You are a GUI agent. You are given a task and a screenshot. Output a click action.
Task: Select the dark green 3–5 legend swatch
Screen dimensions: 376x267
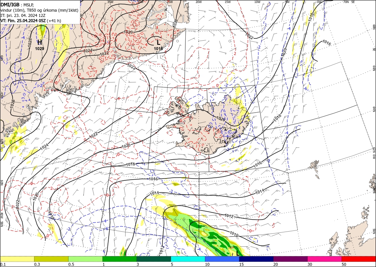154,259
